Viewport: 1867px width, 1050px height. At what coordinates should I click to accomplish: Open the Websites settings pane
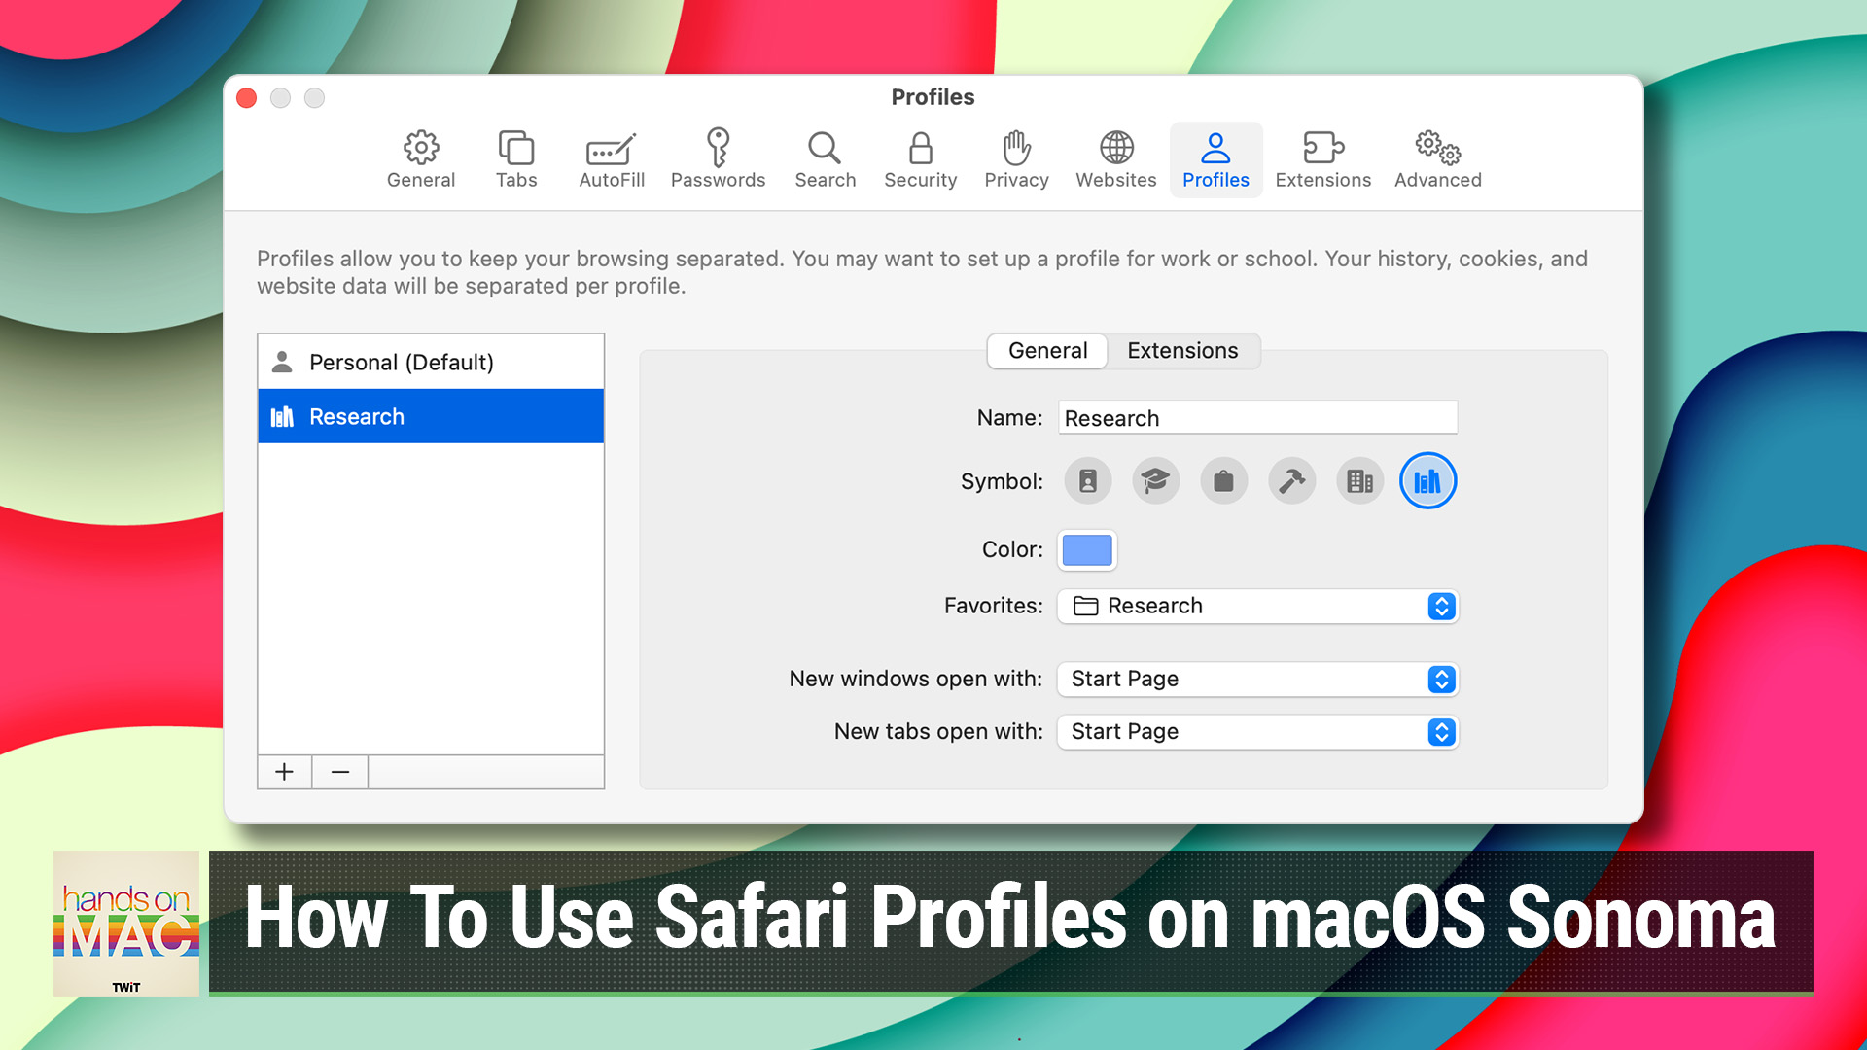pyautogui.click(x=1114, y=158)
